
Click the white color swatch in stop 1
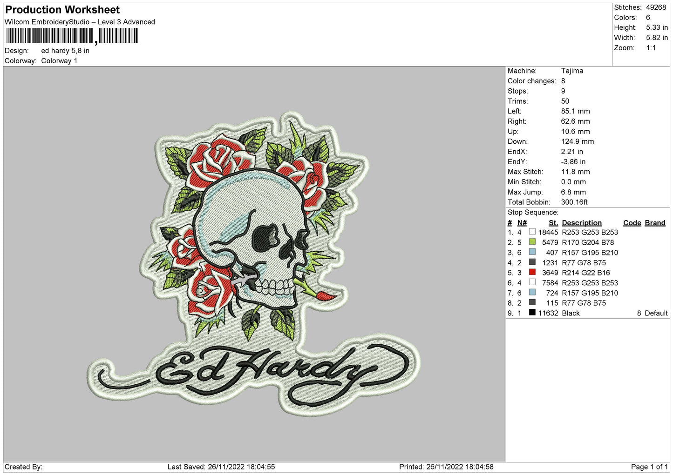click(x=532, y=232)
